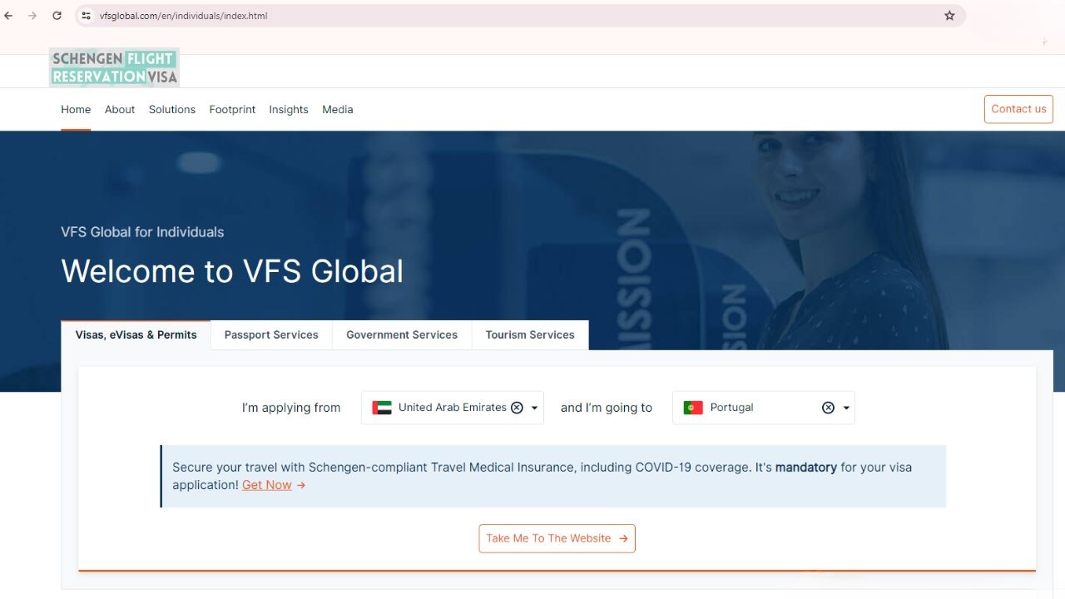The width and height of the screenshot is (1065, 599).
Task: Expand the applying-from country dropdown arrow
Action: coord(534,408)
